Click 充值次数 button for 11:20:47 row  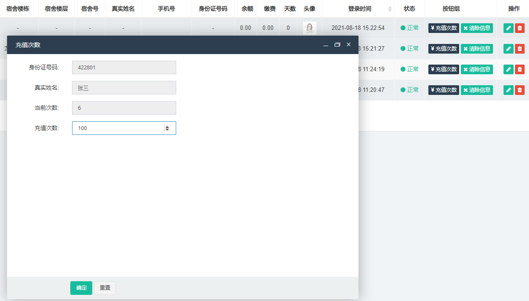(x=444, y=90)
